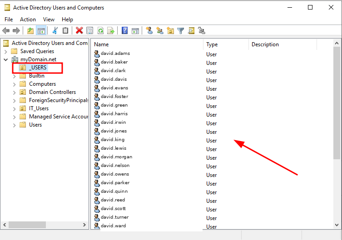This screenshot has height=240, width=342.
Task: Click the Export List icon
Action: coord(111,31)
